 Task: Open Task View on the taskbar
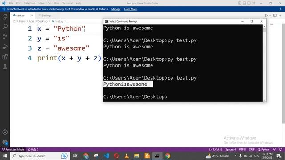[75, 156]
